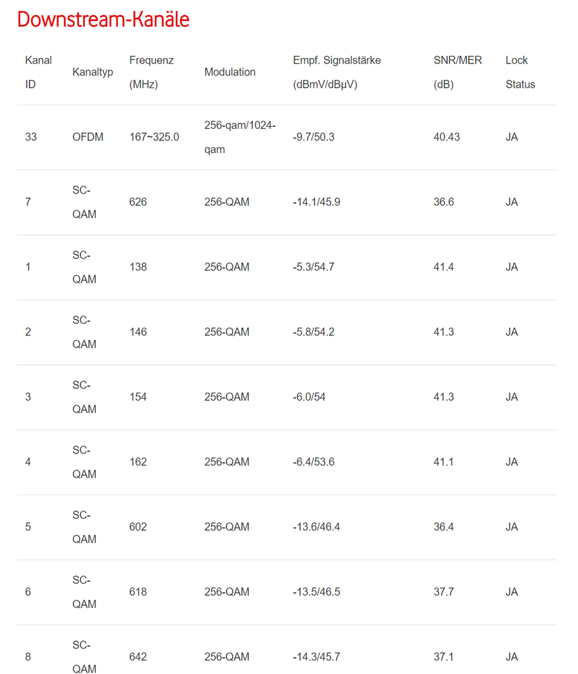
Task: Select the 602 MHz frequency cell
Action: 138,526
